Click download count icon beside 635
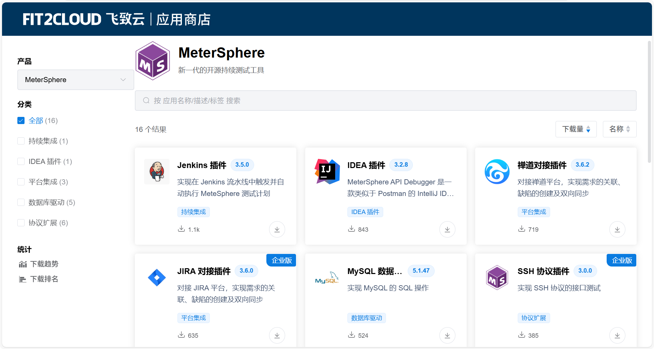Screen dimensions: 654x349 coord(181,335)
